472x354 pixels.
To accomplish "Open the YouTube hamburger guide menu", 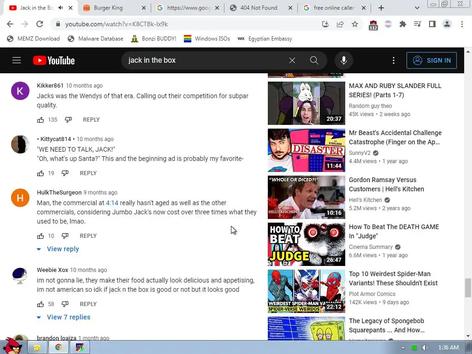I will point(17,60).
